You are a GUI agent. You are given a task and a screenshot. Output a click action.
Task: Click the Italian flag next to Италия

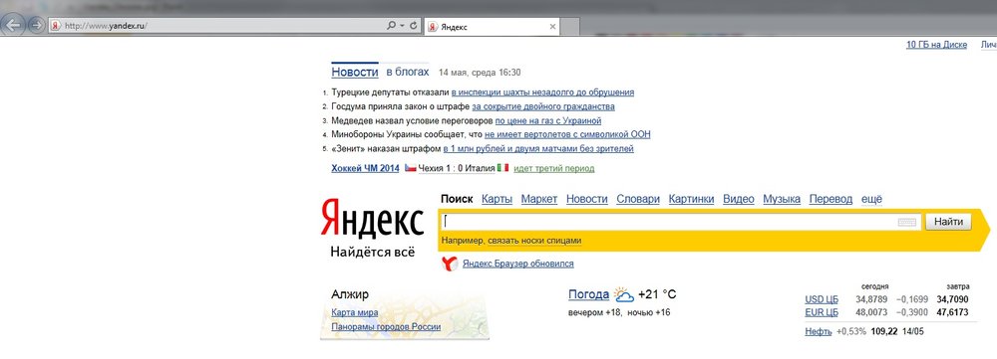502,168
